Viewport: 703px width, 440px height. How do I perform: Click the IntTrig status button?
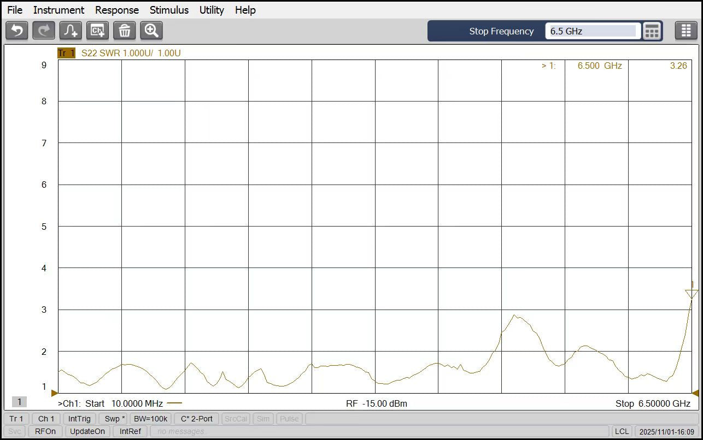point(79,419)
